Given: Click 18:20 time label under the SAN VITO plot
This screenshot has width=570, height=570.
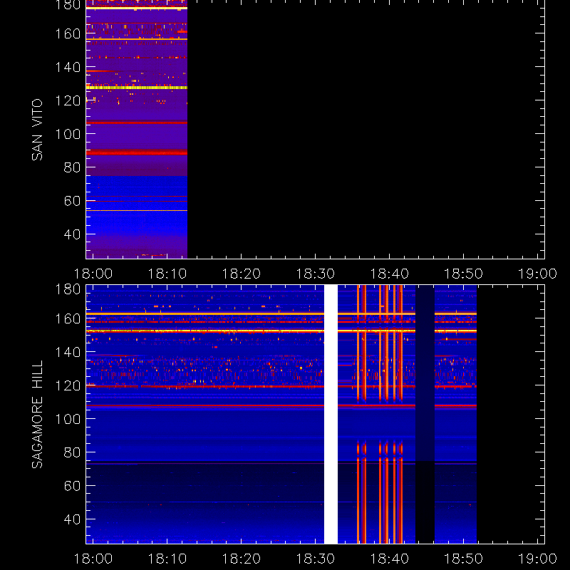Looking at the screenshot, I should [242, 274].
